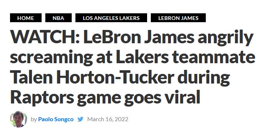The width and height of the screenshot is (276, 136).
Task: Go to the HOME breadcrumb
Action: 26,18
